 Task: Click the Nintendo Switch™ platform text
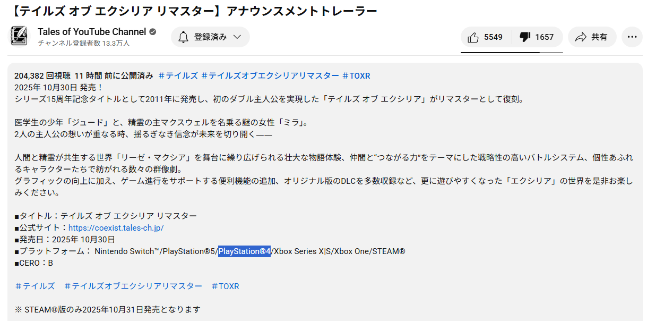(127, 251)
